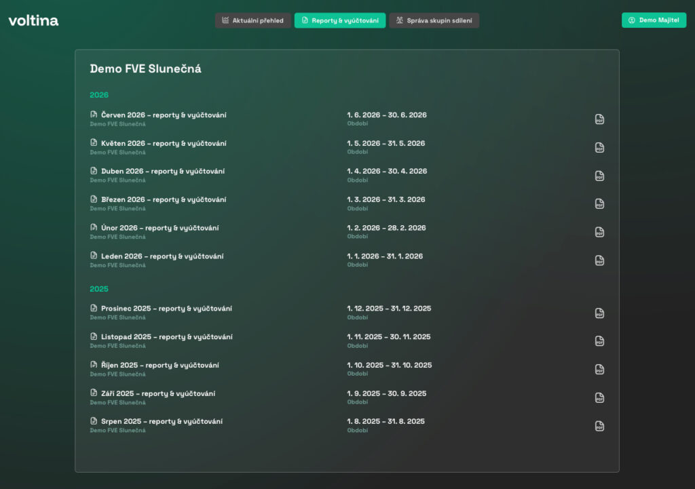Click the voltina logo
Viewport: 695px width, 489px height.
click(33, 20)
